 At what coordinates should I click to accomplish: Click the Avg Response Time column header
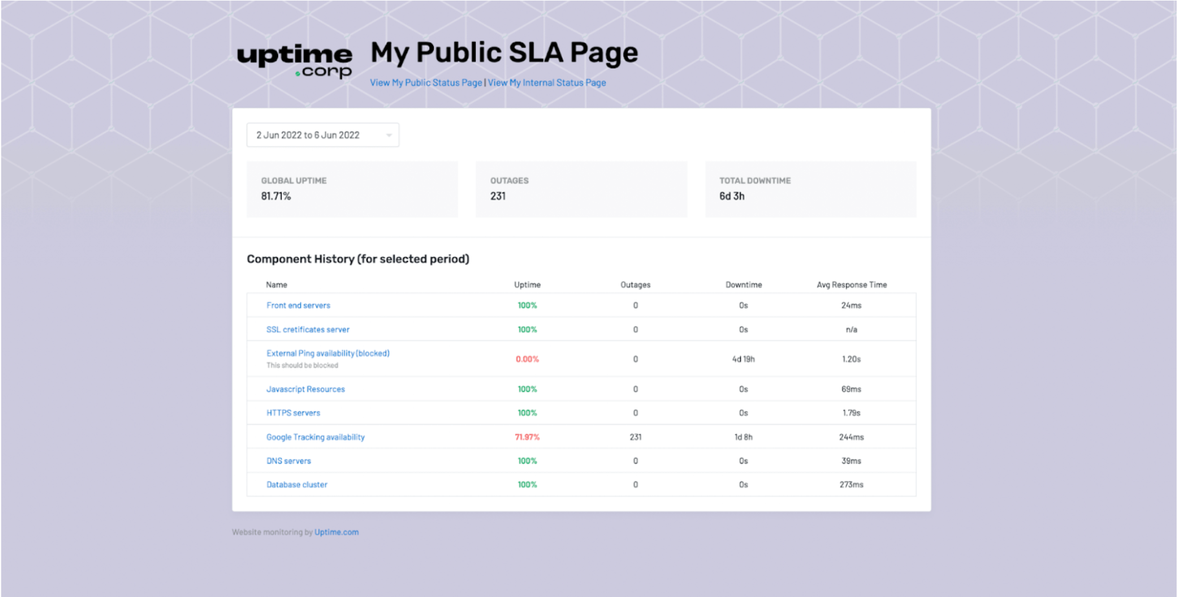click(851, 284)
